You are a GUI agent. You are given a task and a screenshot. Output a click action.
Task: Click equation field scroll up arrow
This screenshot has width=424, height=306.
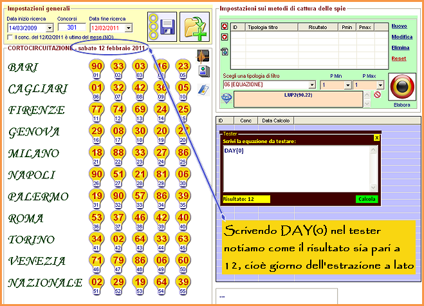pyautogui.click(x=367, y=95)
